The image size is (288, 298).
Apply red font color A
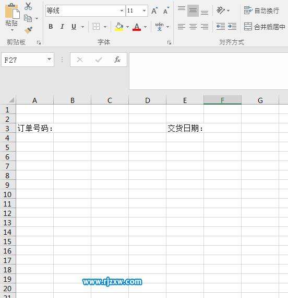click(137, 27)
